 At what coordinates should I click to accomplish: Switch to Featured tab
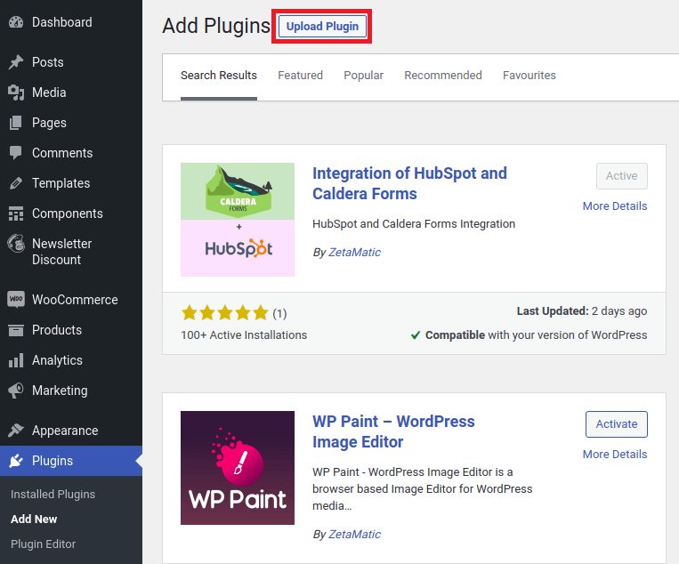pos(300,76)
